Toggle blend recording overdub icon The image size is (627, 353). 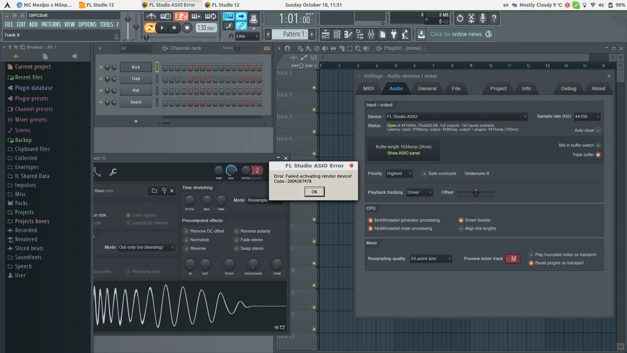click(196, 16)
